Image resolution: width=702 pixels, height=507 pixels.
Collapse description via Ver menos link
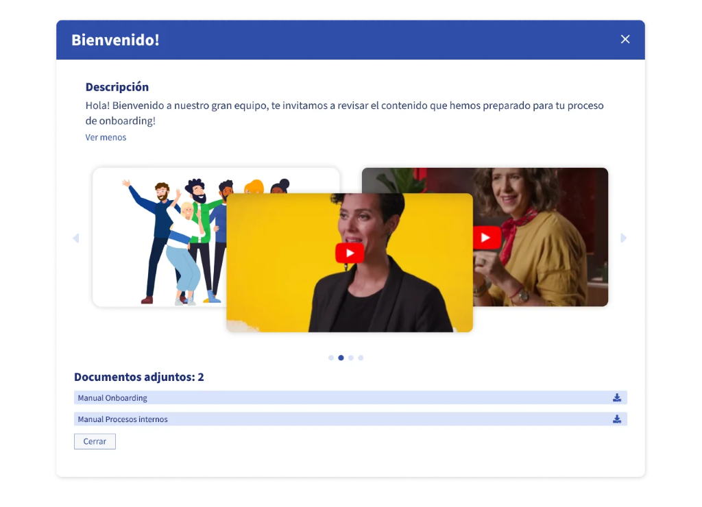[x=106, y=138]
